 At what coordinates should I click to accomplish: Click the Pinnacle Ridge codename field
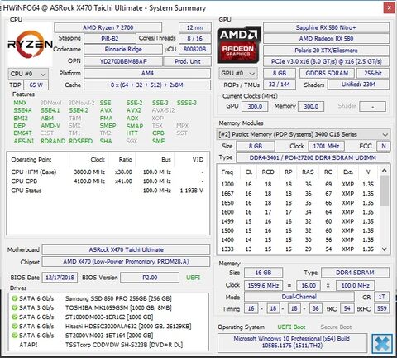(123, 50)
